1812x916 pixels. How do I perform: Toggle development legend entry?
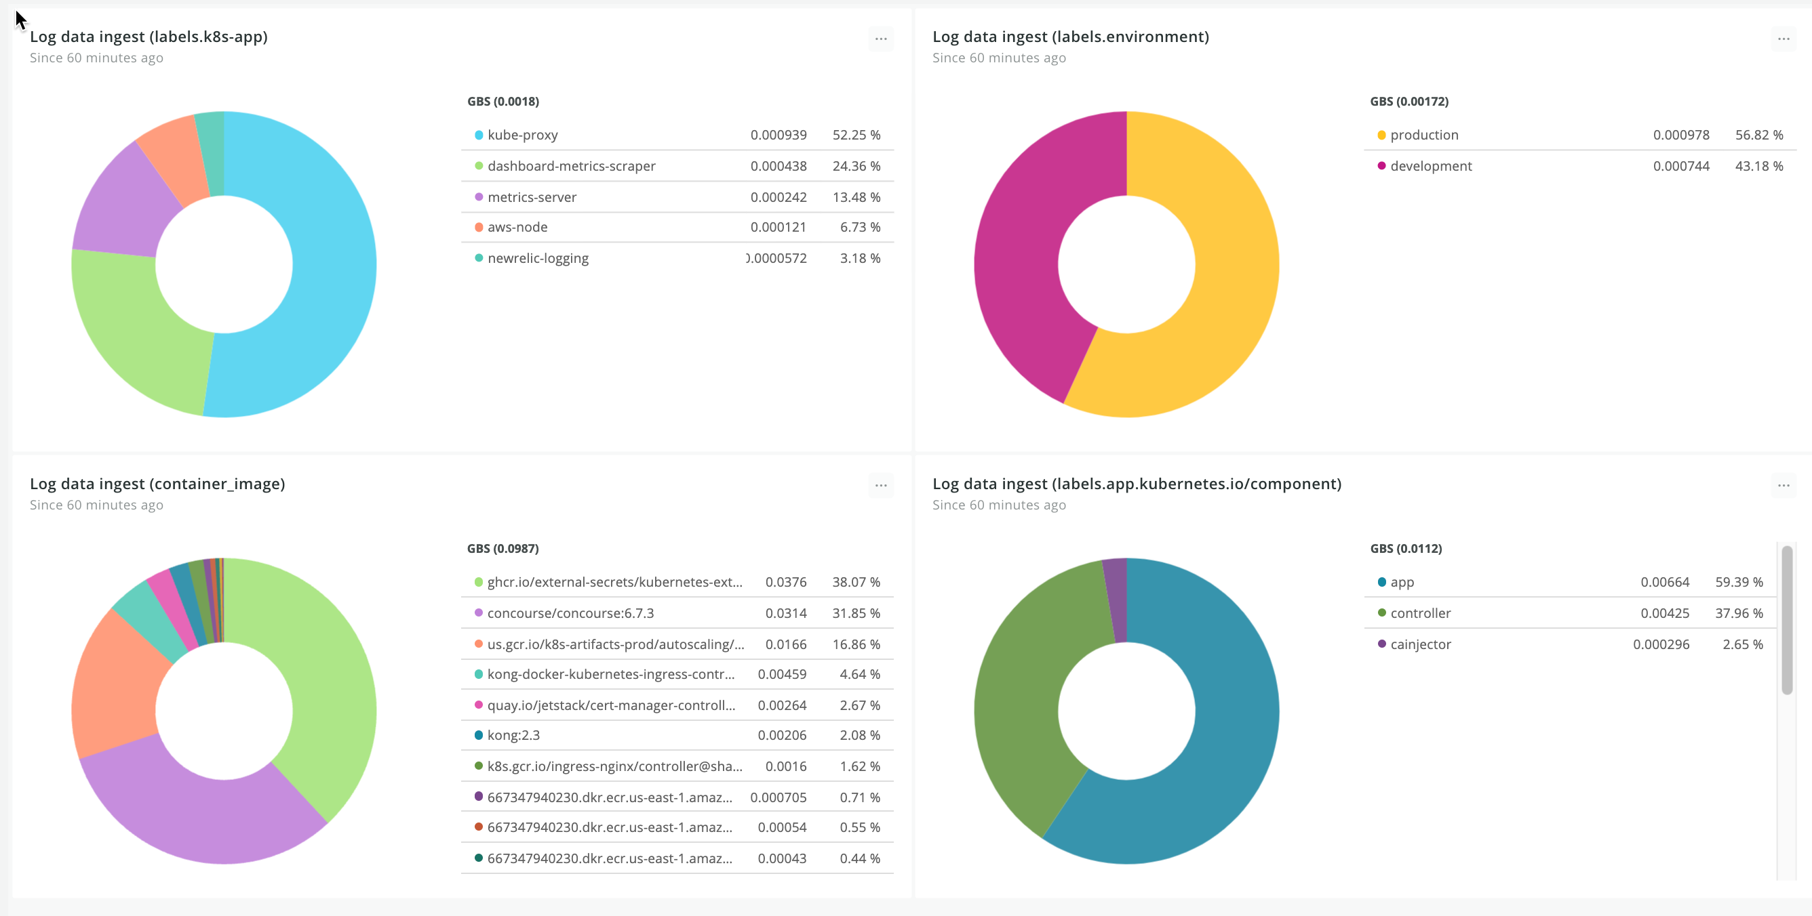tap(1430, 166)
